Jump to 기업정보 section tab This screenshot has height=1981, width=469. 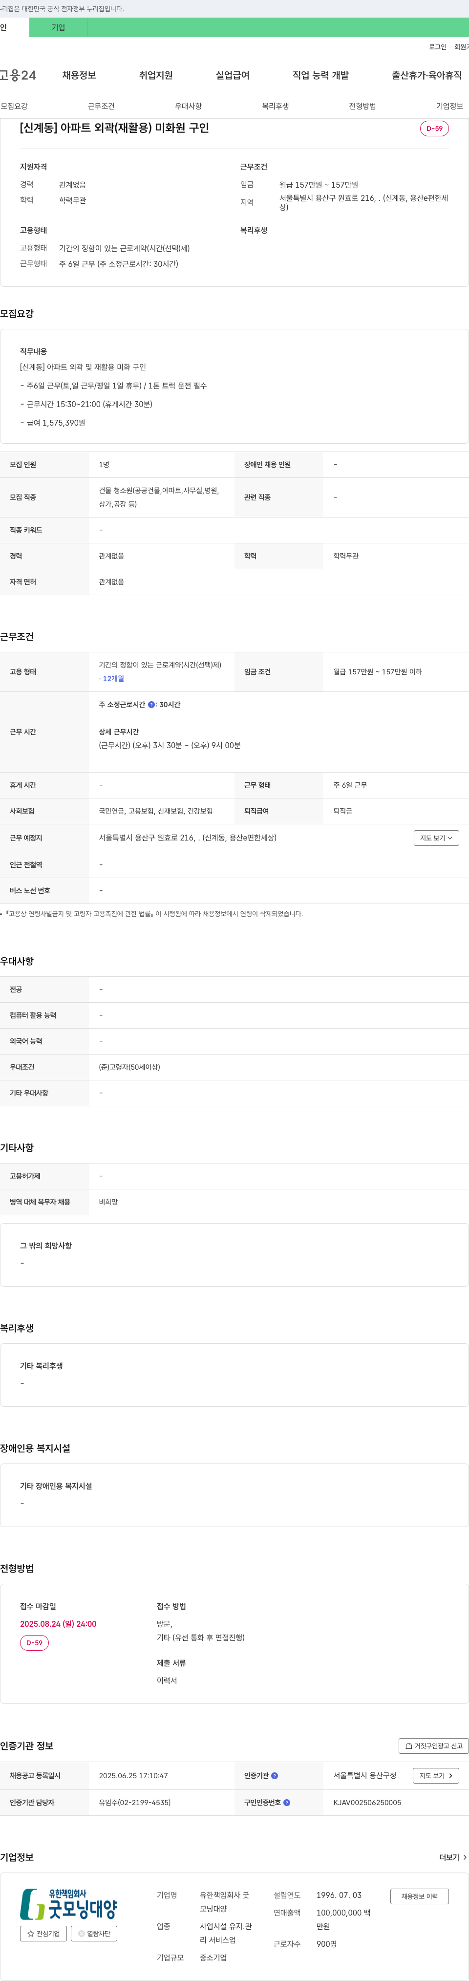450,106
